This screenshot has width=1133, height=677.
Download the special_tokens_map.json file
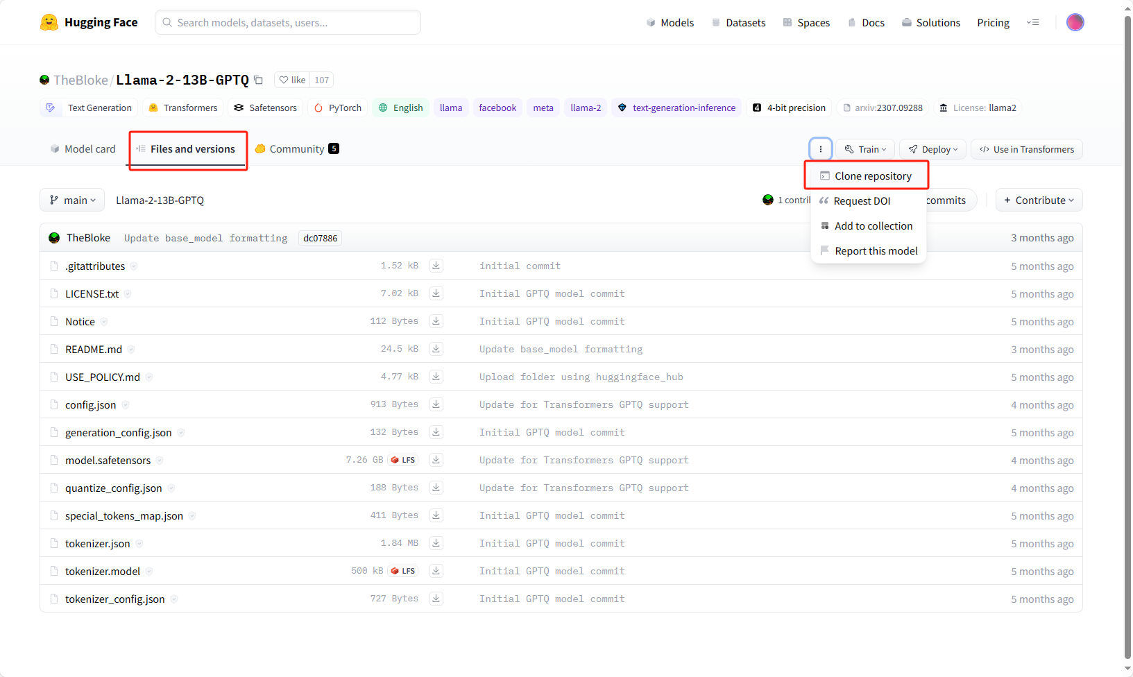click(x=436, y=515)
